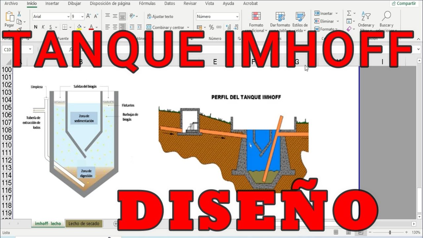Viewport: 423px width, 238px height.
Task: Click the zoom slider handle
Action: (390, 232)
